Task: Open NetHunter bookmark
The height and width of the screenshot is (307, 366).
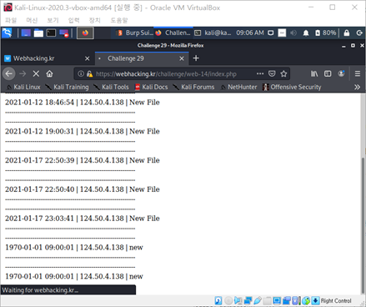Action: (238, 87)
